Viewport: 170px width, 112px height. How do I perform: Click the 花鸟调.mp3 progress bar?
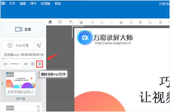[x=23, y=58]
